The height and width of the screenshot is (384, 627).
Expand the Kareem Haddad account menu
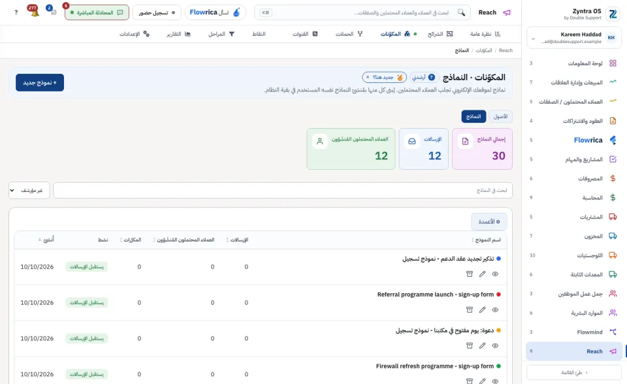573,38
